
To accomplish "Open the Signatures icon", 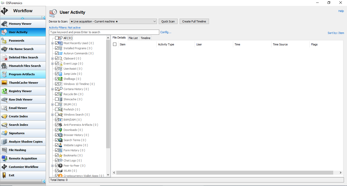I will [x=4, y=133].
